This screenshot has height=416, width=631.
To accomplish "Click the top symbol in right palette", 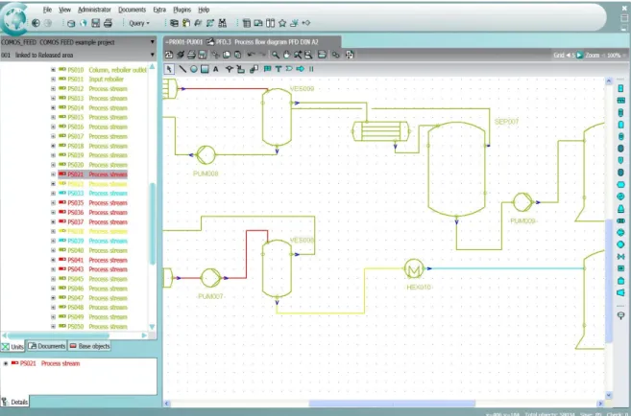I will coord(621,88).
